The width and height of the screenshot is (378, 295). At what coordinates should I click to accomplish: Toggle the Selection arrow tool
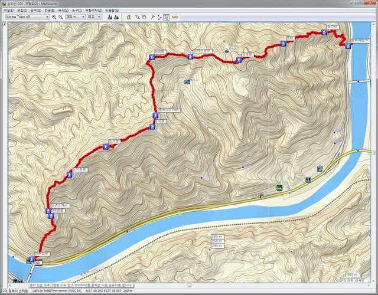point(166,17)
